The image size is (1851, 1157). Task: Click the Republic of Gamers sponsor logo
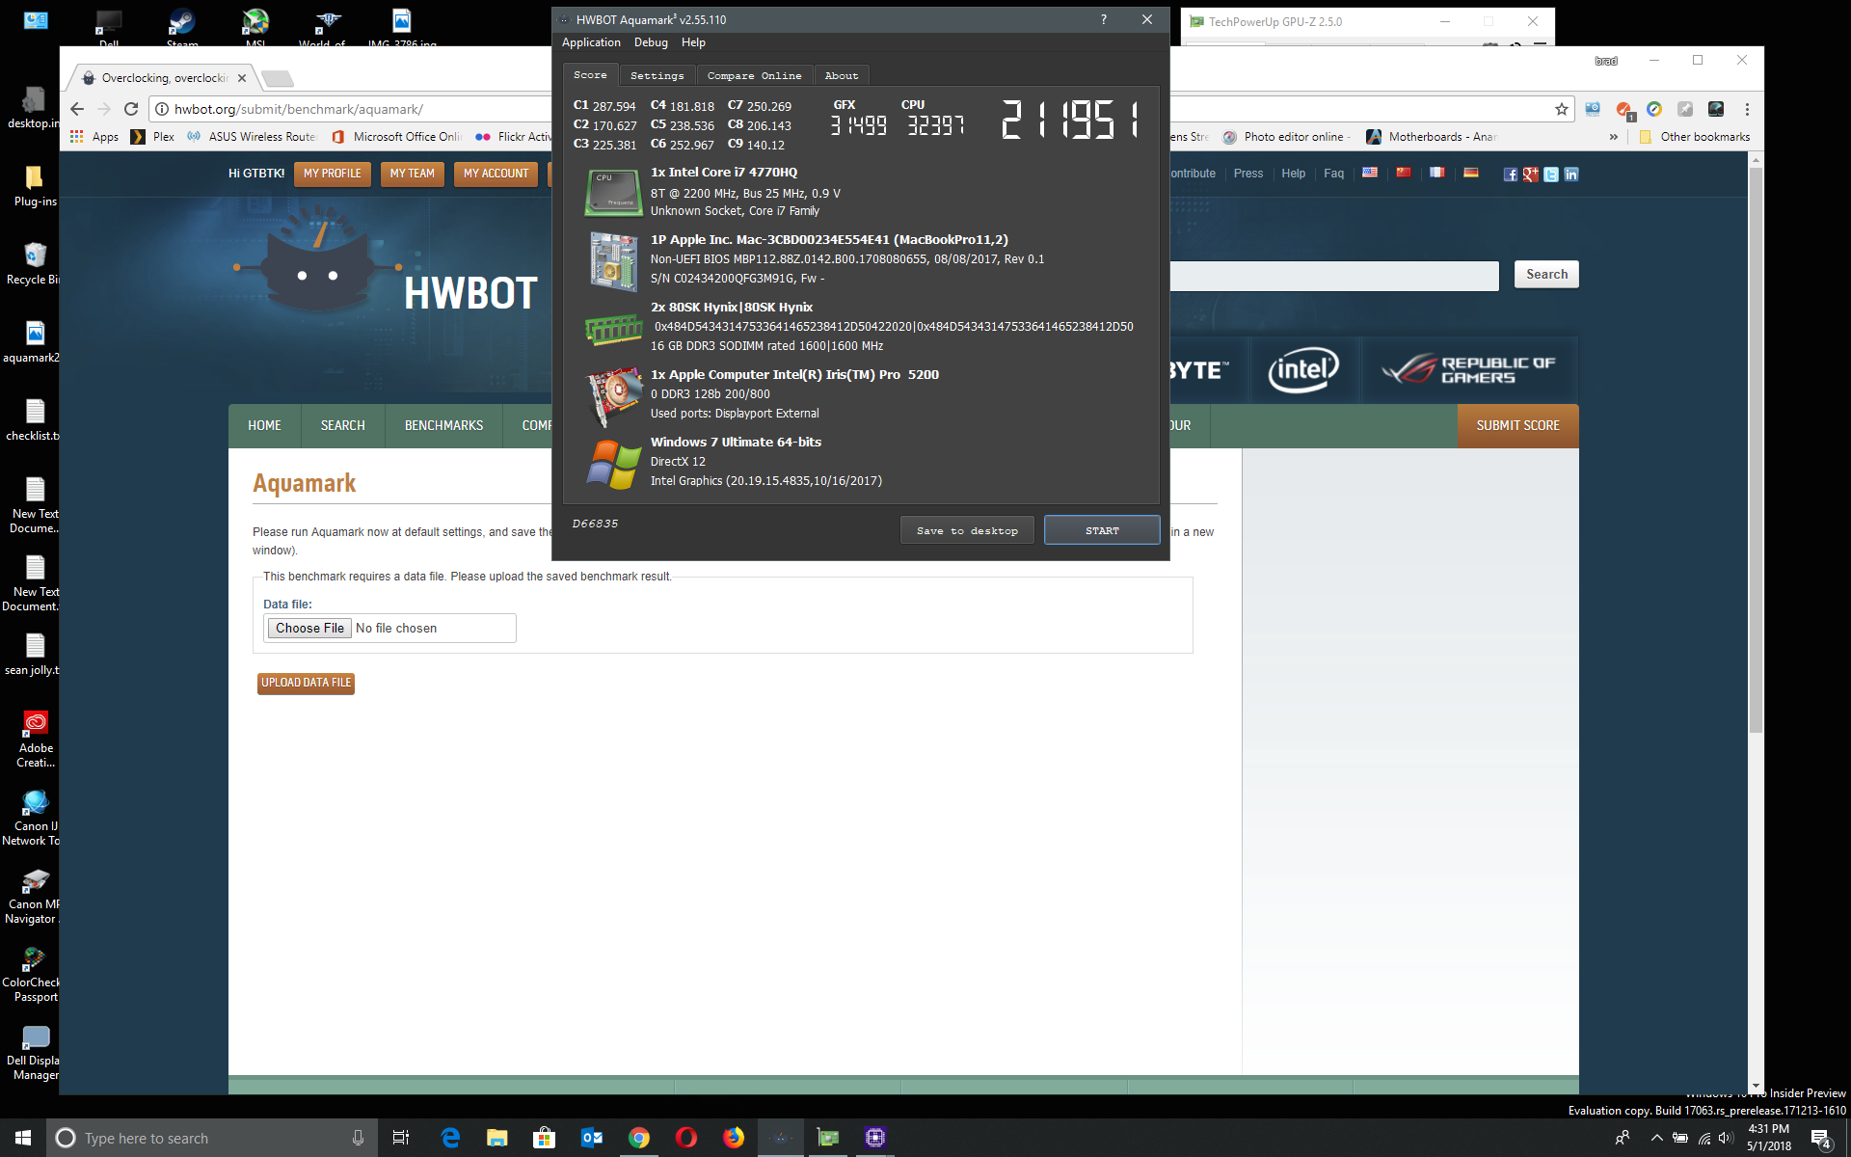(1469, 369)
